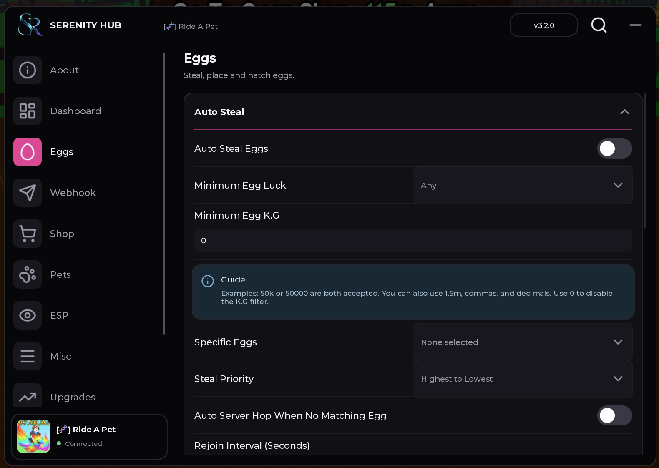This screenshot has width=659, height=468.
Task: Open the Pets paw icon
Action: [x=28, y=274]
